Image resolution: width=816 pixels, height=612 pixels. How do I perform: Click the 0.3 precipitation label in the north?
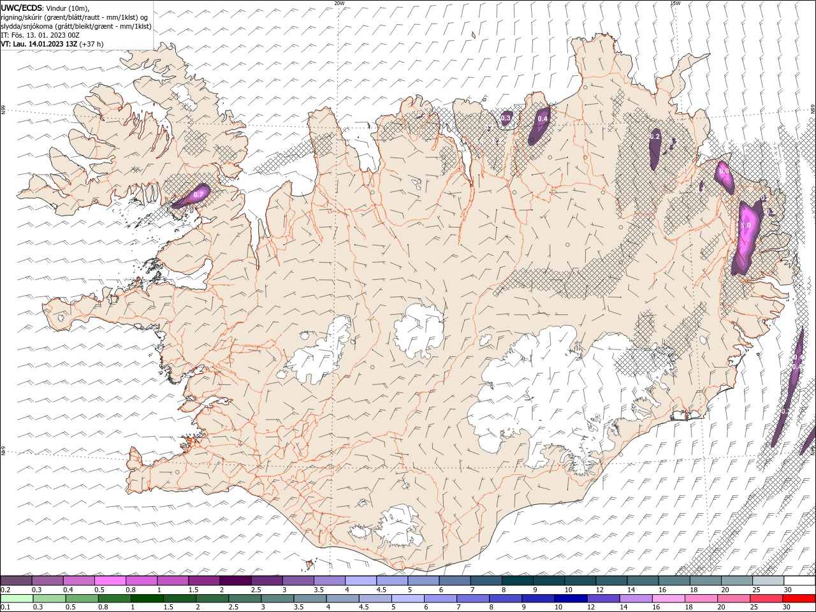[x=506, y=118]
